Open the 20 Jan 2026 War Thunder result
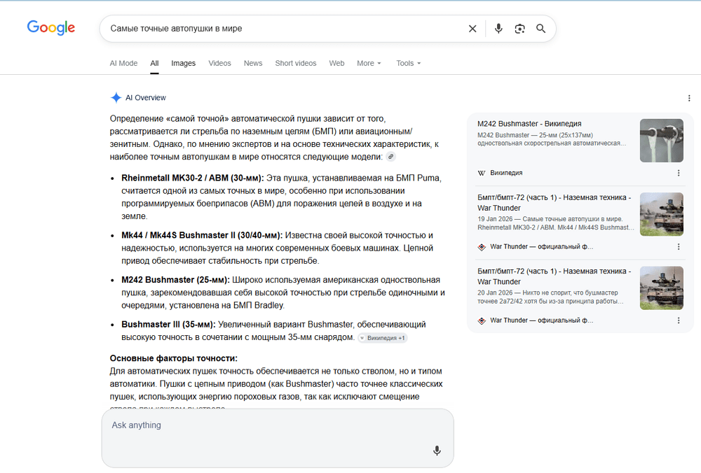Image resolution: width=701 pixels, height=473 pixels. (554, 276)
